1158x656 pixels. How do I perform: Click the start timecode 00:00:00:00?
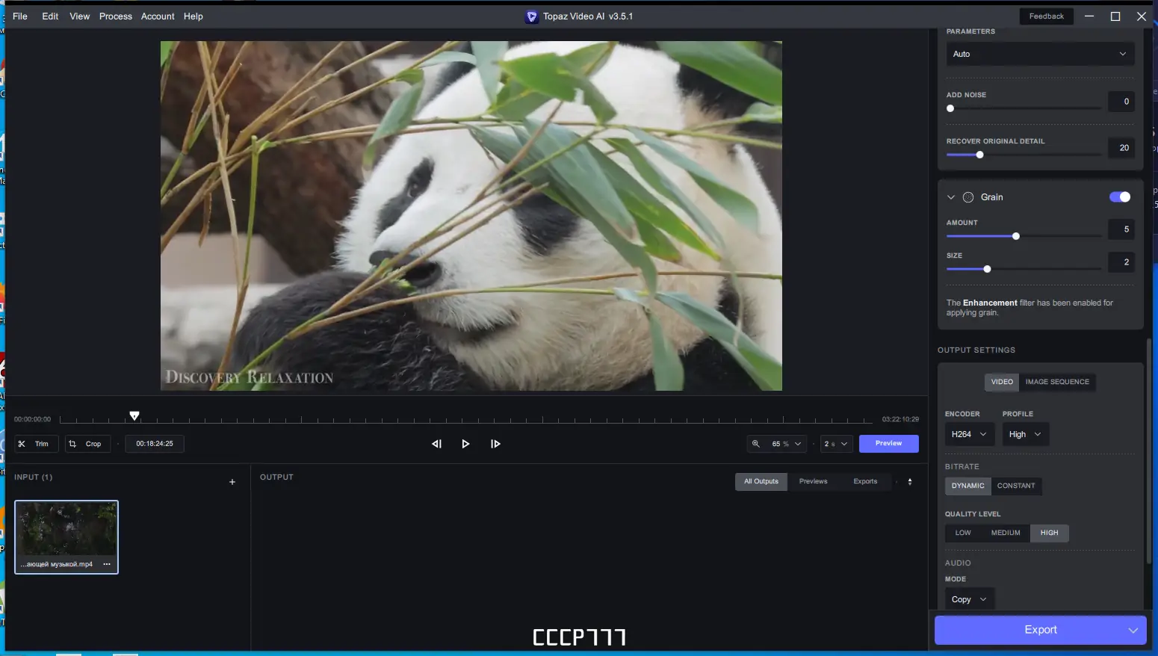click(32, 419)
